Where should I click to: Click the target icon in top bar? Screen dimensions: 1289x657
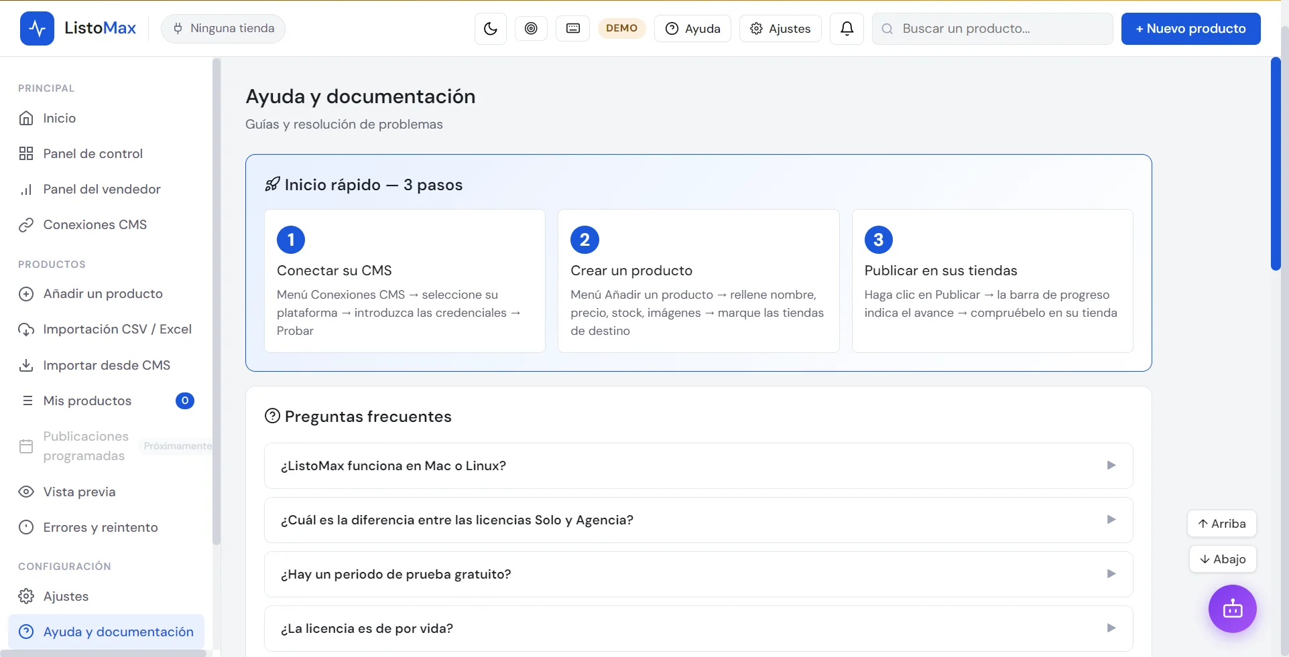click(x=531, y=29)
